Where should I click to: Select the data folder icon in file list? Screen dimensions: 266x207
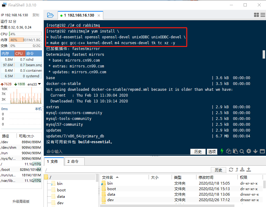click(104, 194)
